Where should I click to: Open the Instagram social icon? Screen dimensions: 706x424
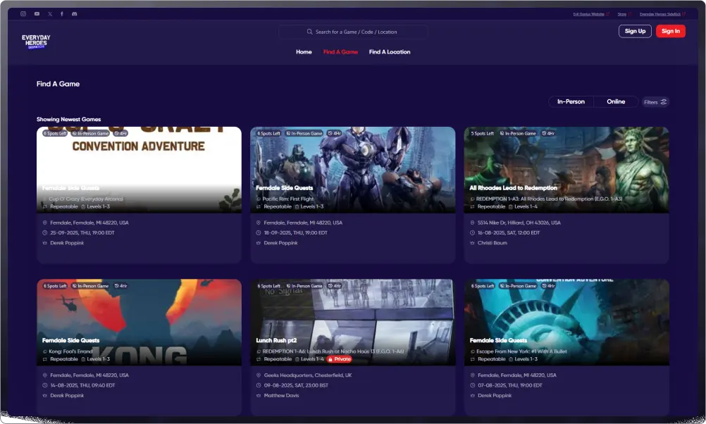pyautogui.click(x=23, y=14)
